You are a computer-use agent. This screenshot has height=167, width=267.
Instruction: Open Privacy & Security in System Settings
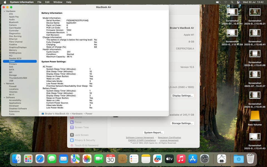(x=83, y=140)
